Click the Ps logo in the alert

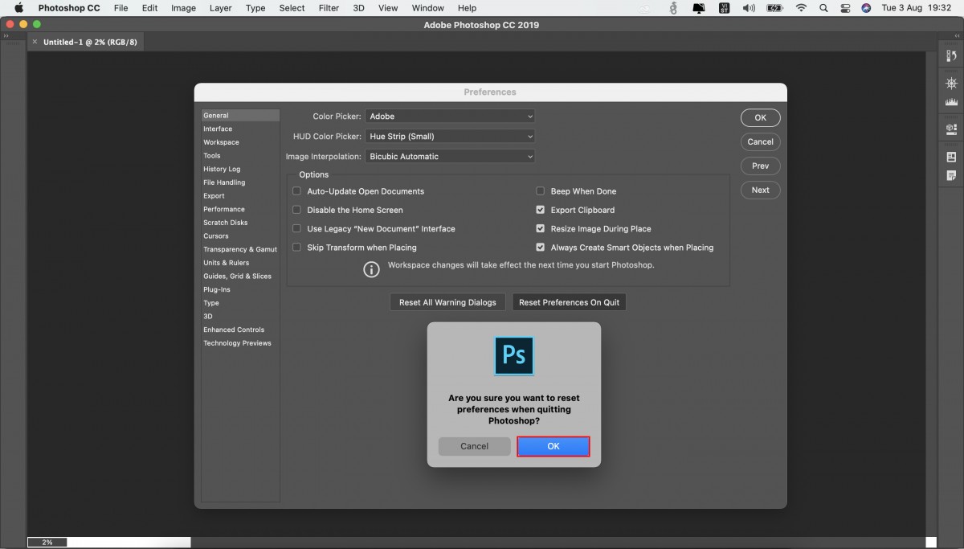pos(514,355)
